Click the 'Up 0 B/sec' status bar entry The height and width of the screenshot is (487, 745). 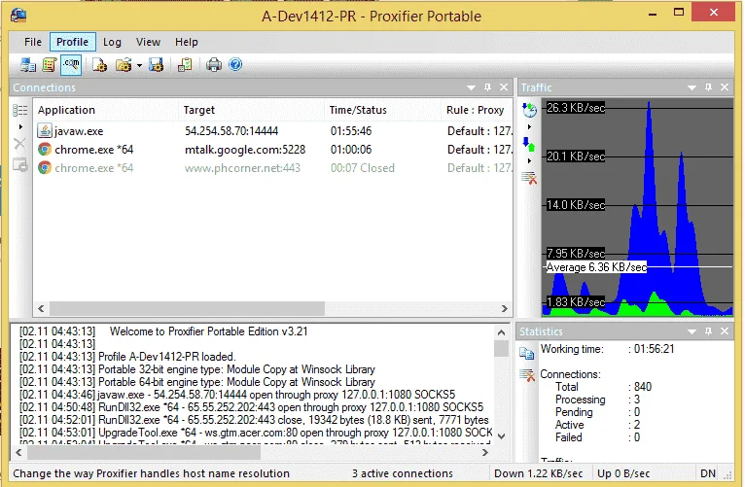pos(623,473)
